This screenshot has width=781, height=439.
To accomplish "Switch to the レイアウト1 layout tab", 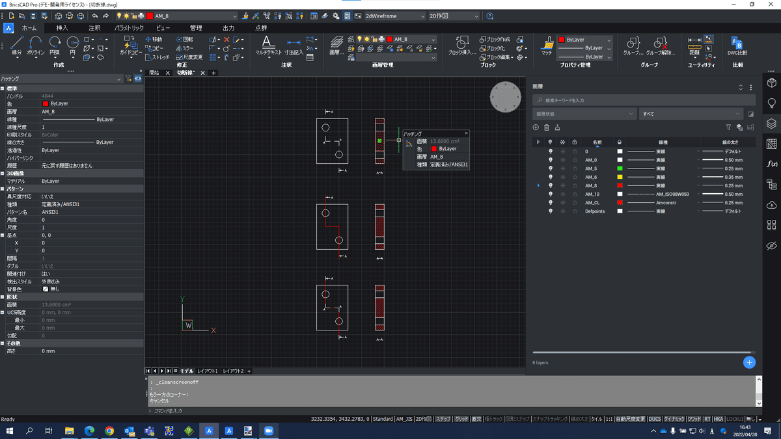I will coord(208,371).
